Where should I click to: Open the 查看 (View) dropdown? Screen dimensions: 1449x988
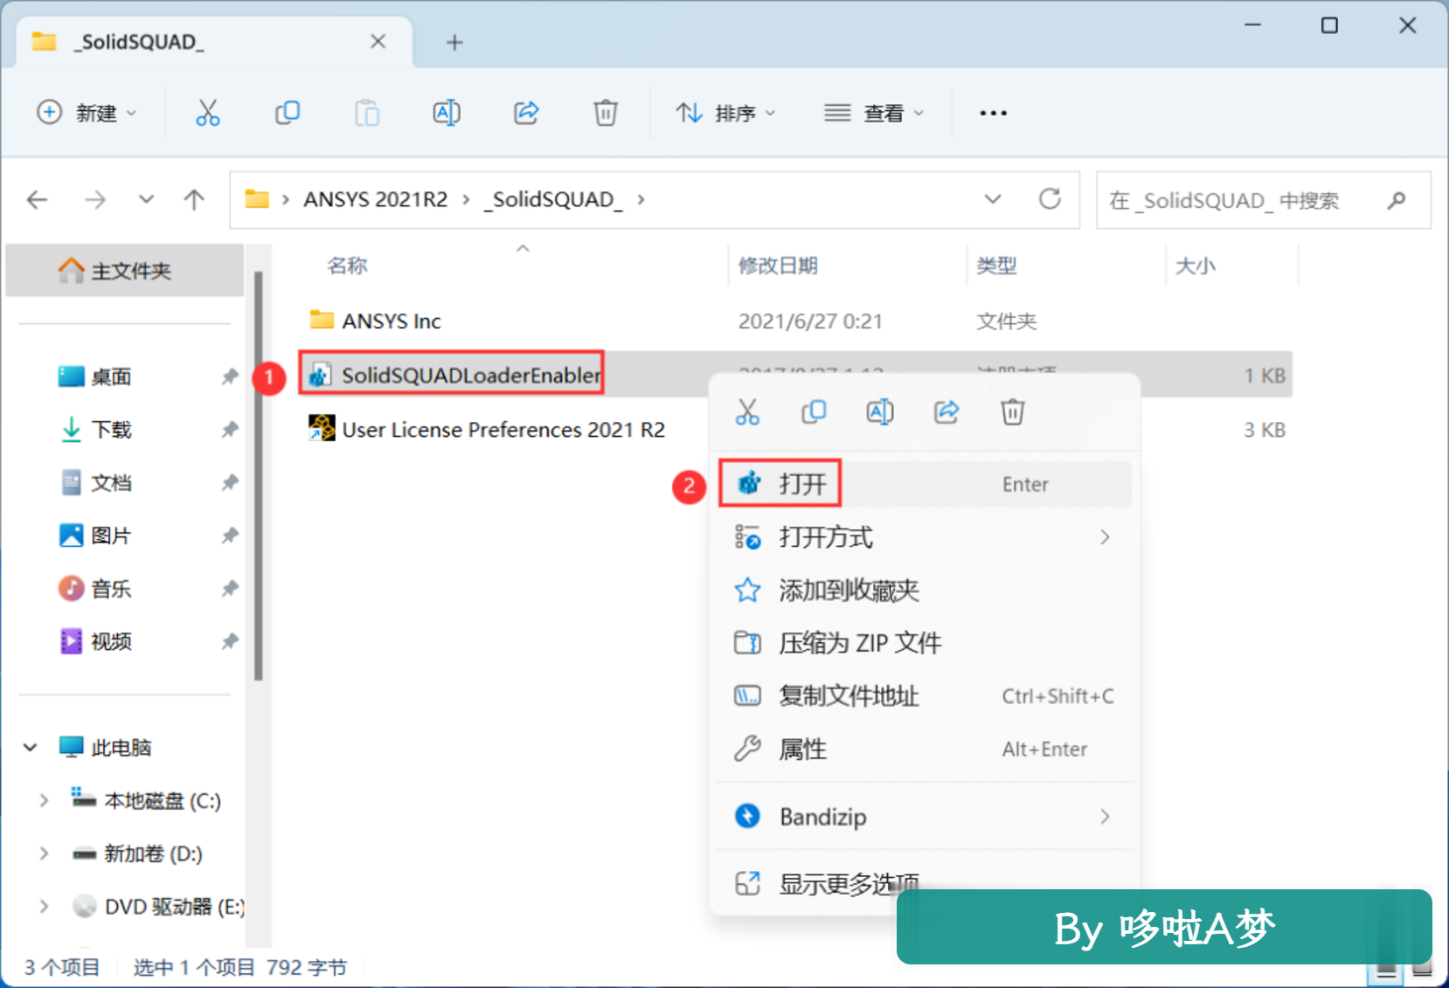(874, 113)
